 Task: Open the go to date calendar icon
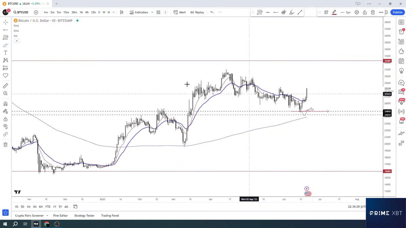[75, 207]
